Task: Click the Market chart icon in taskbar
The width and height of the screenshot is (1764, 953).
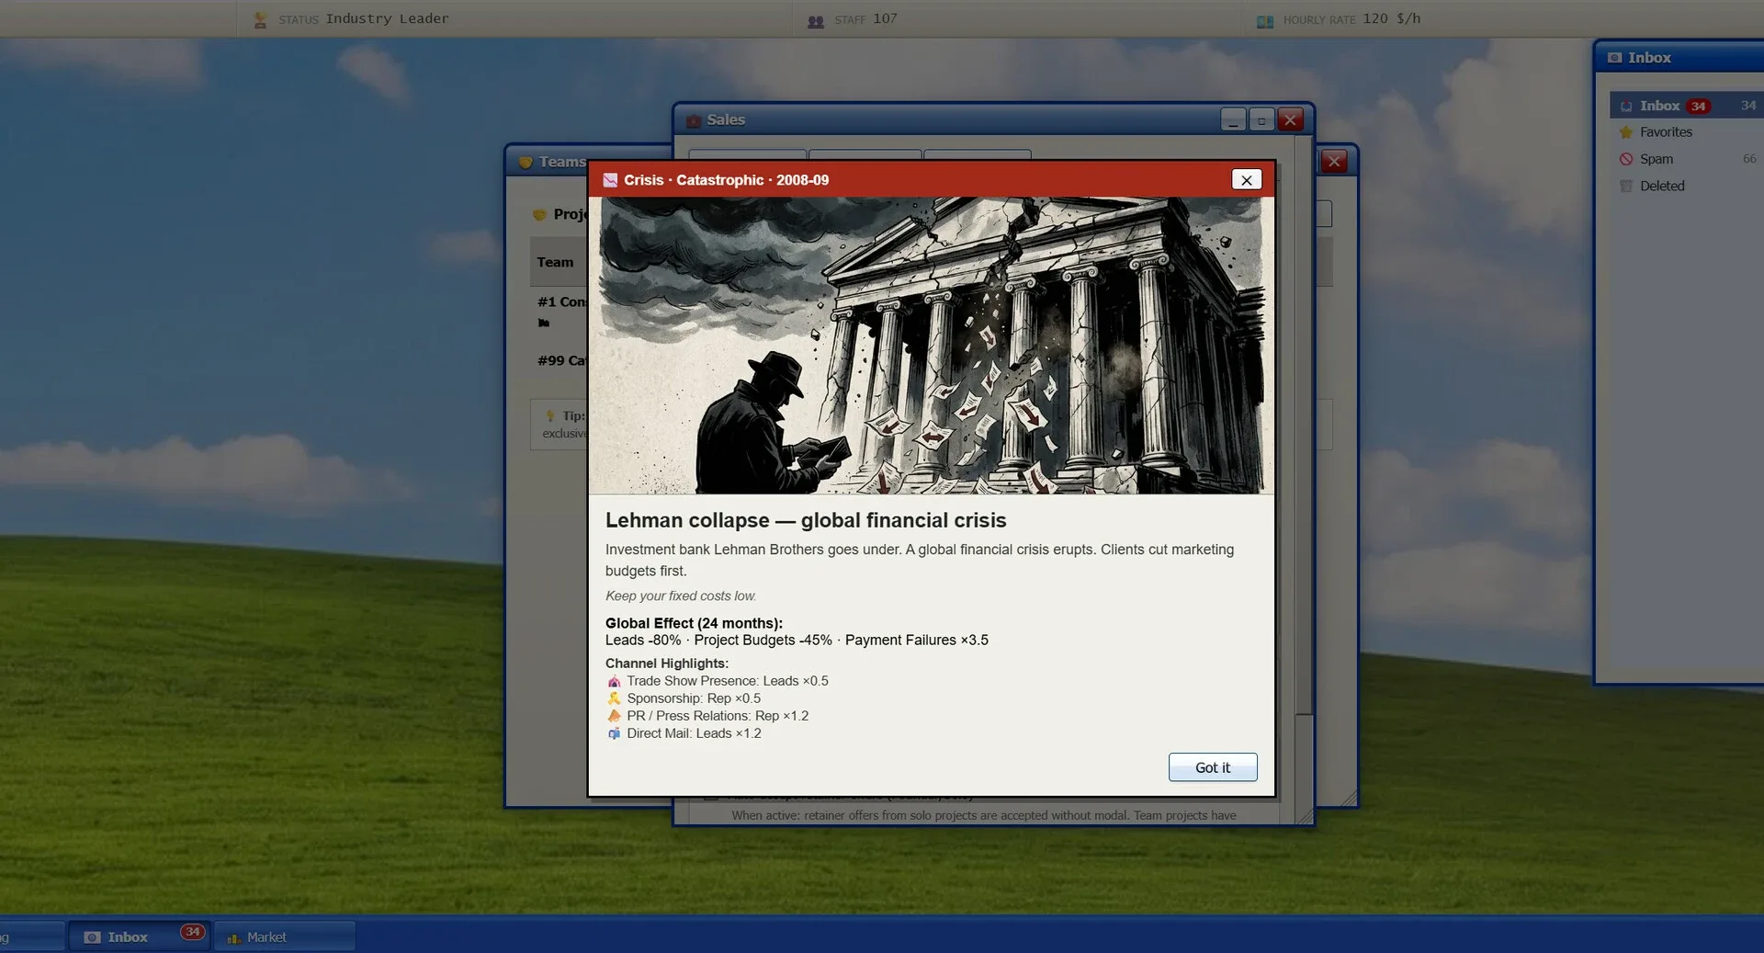Action: click(233, 937)
